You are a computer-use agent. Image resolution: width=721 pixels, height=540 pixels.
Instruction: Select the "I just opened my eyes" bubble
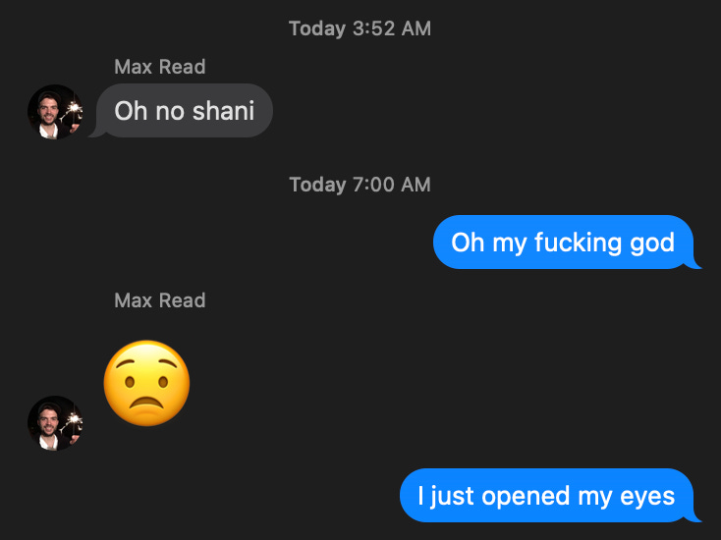[x=550, y=496]
